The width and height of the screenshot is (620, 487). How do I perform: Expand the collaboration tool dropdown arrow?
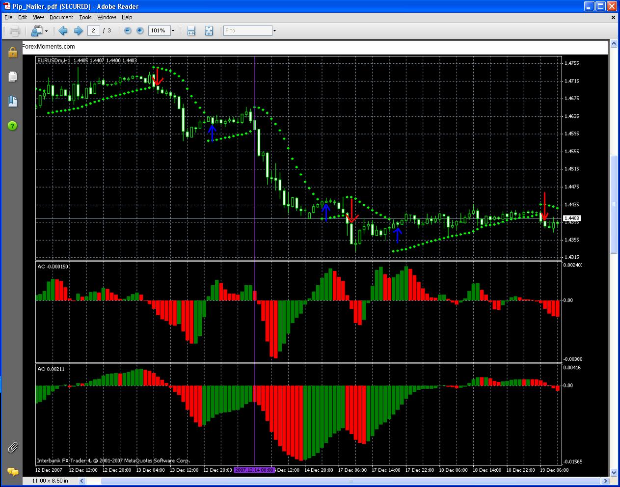point(46,31)
